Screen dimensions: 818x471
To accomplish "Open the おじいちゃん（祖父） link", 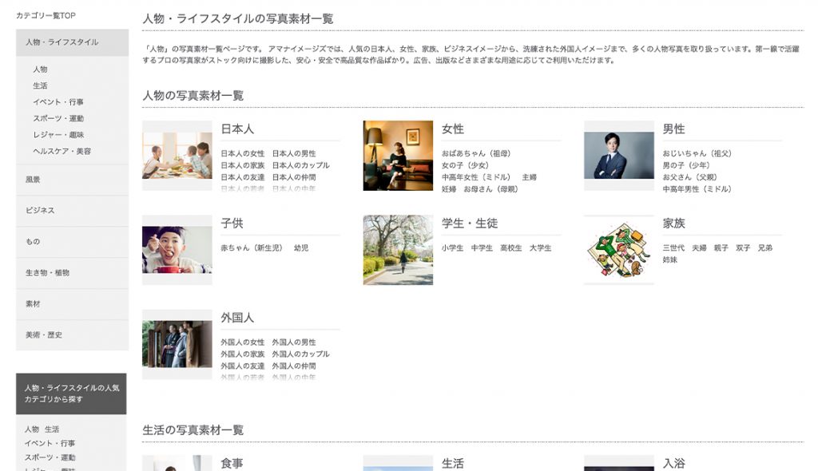I will pyautogui.click(x=697, y=153).
